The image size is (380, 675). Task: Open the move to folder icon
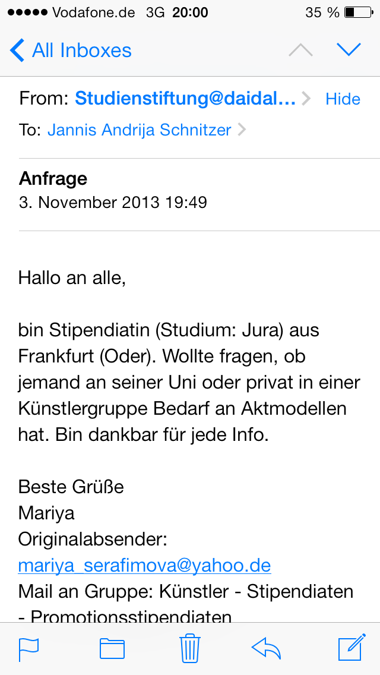point(112,648)
